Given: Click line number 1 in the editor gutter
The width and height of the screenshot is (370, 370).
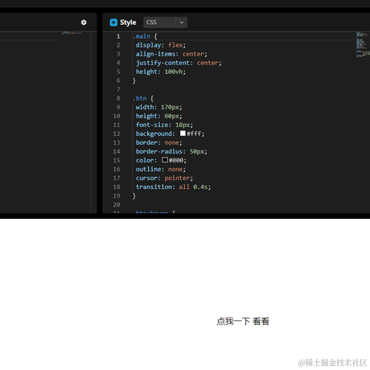Looking at the screenshot, I should coord(118,36).
